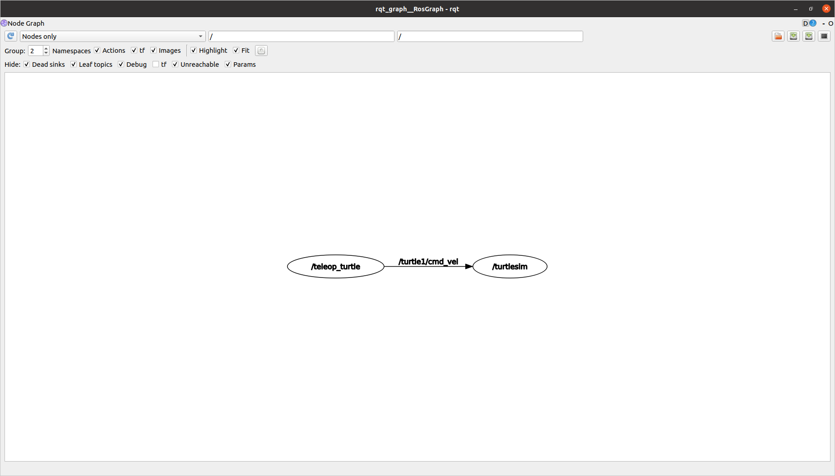This screenshot has width=835, height=476.
Task: Click the Node Graph purple plugin icon
Action: [4, 23]
